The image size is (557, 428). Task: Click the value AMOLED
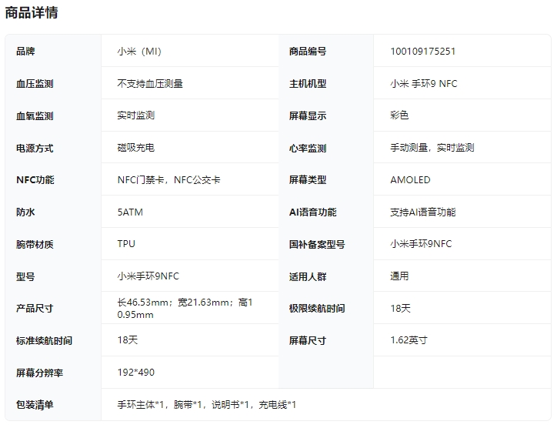pyautogui.click(x=410, y=180)
